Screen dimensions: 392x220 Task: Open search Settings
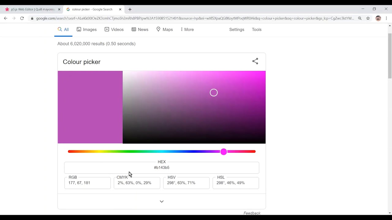pyautogui.click(x=237, y=30)
